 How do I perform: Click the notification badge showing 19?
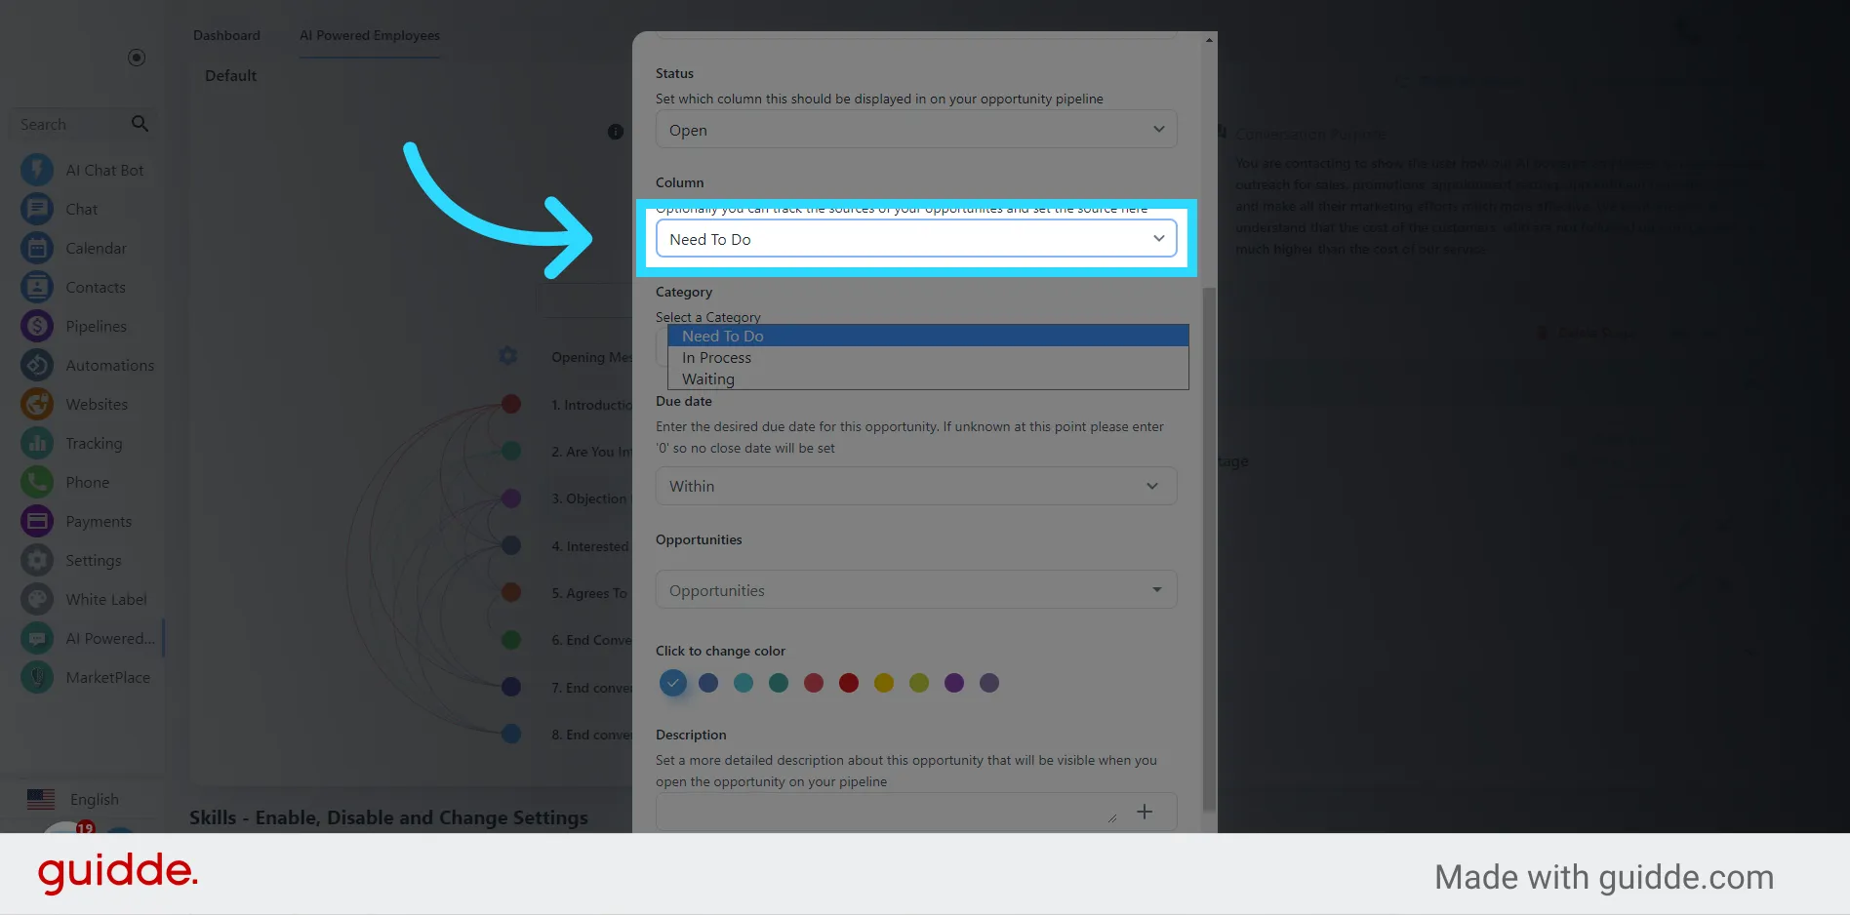(86, 827)
